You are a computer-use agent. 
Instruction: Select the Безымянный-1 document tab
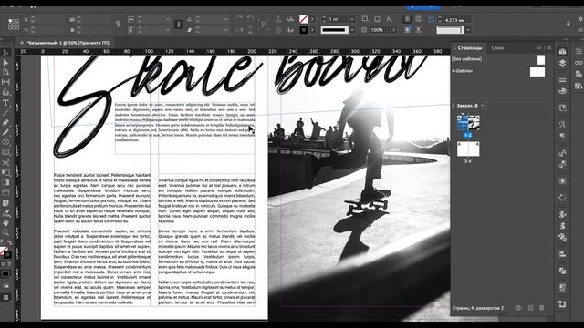pyautogui.click(x=68, y=43)
